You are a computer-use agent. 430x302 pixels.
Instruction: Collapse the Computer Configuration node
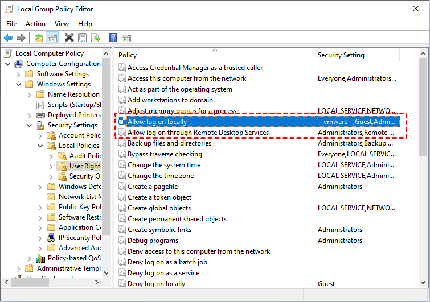tap(8, 64)
